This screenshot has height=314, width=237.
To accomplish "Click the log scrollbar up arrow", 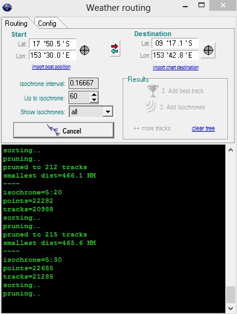I will [x=230, y=150].
